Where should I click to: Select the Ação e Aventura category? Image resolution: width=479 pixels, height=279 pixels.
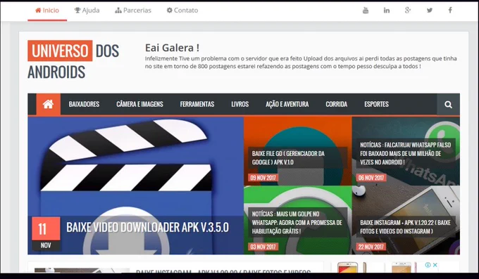[x=287, y=104]
